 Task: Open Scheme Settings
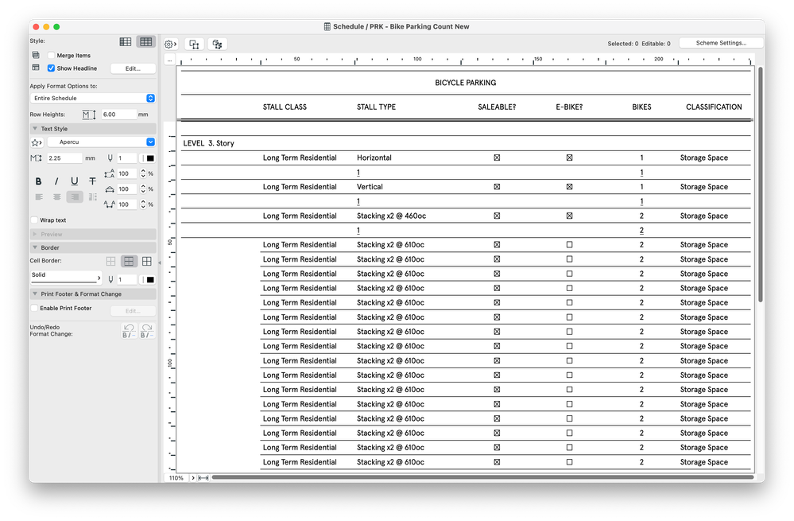point(721,43)
